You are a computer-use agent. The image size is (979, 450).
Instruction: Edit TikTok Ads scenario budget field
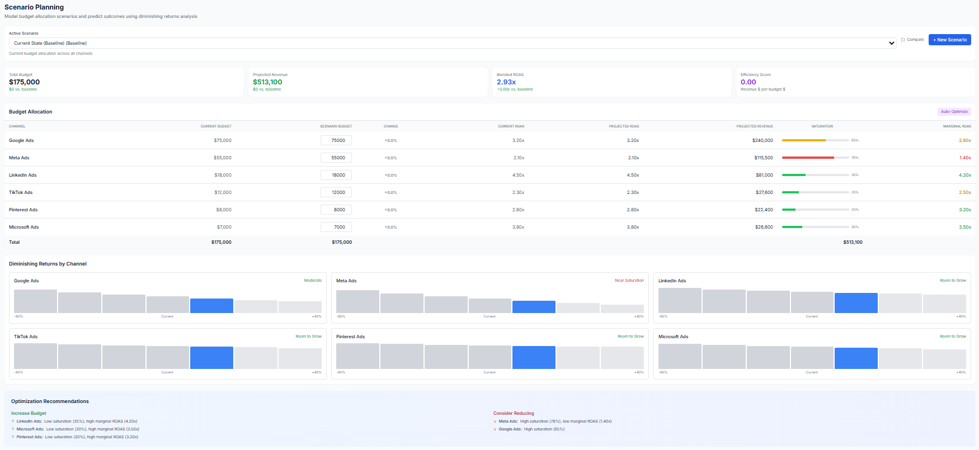coord(336,192)
